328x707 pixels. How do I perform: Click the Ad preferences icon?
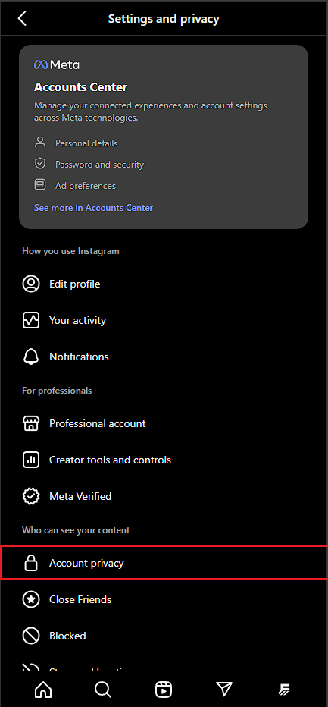40,185
